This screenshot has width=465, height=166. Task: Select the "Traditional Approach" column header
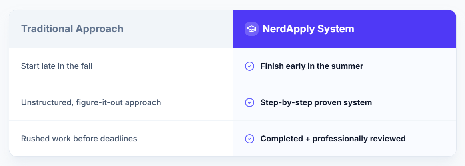72,29
